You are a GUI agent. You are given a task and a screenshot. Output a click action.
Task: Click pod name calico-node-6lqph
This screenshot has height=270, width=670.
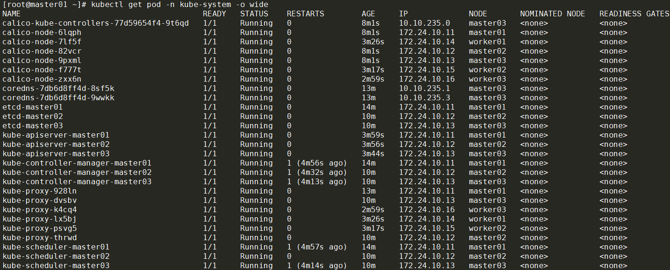pyautogui.click(x=42, y=33)
